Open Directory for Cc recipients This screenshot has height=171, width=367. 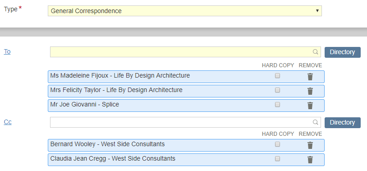pos(342,123)
